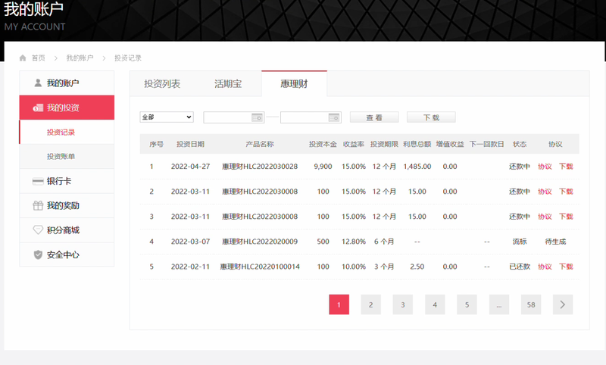The height and width of the screenshot is (365, 606).
Task: Click 下载 link for row 3
Action: coord(566,217)
